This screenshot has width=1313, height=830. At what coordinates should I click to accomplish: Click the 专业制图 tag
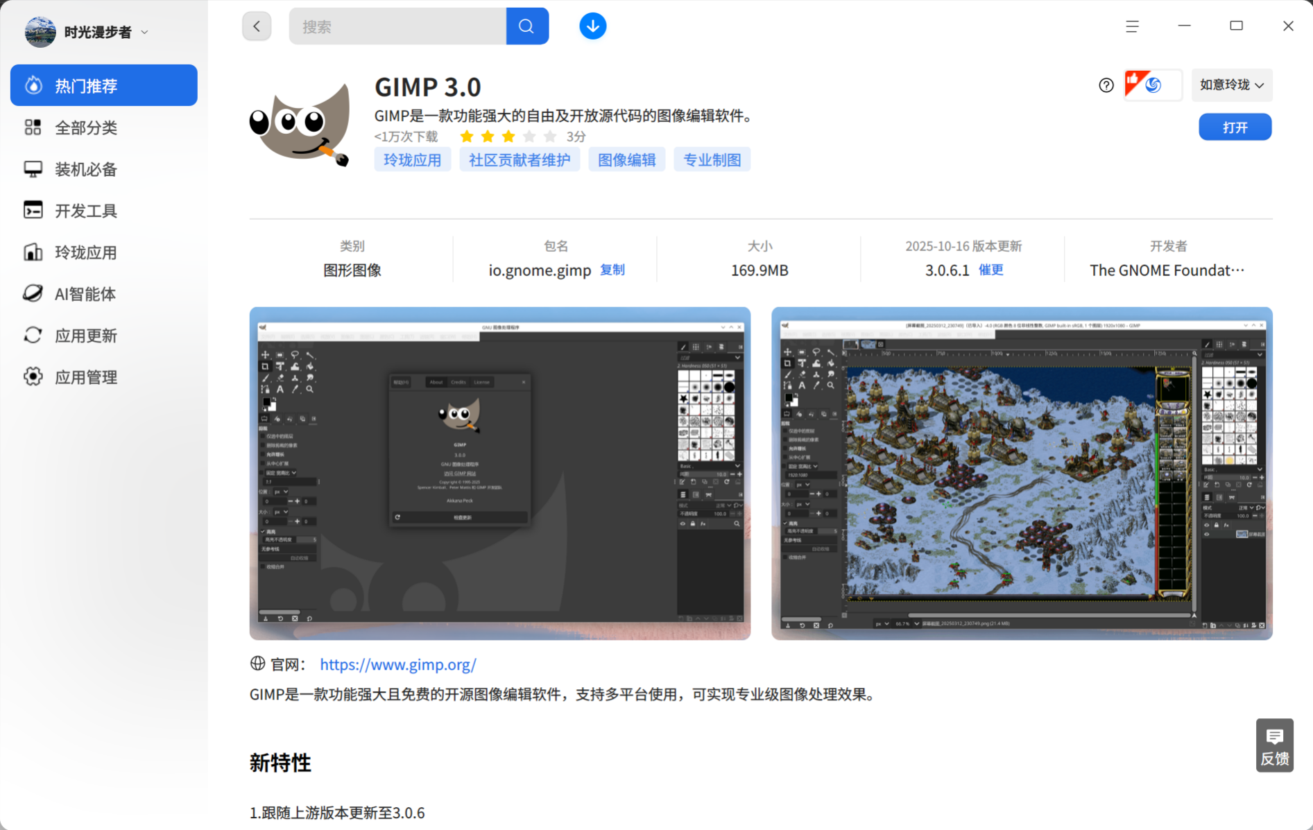(712, 160)
